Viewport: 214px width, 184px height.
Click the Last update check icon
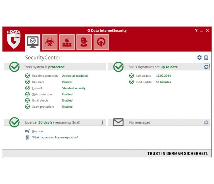[131, 75]
